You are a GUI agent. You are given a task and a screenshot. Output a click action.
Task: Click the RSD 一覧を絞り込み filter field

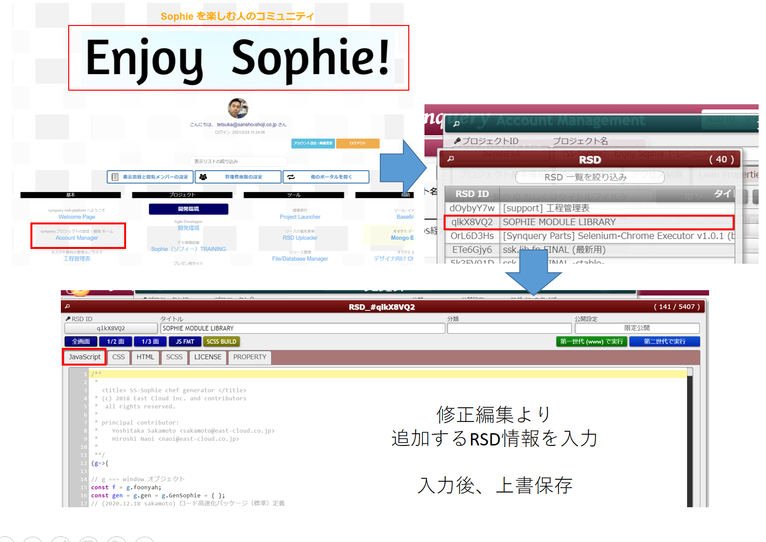tap(590, 177)
